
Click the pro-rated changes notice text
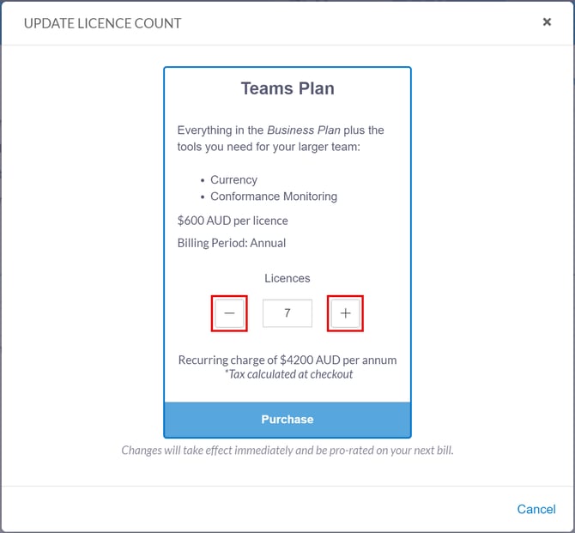(x=287, y=450)
